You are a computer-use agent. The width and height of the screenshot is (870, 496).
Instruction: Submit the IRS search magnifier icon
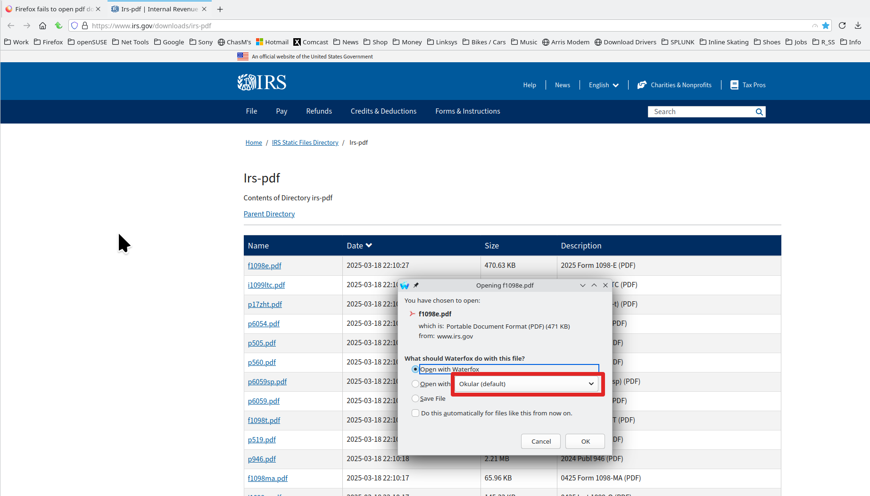point(759,112)
